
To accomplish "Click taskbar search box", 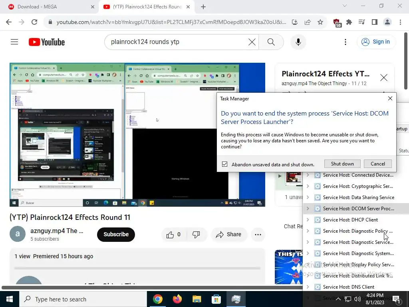I will point(83,299).
